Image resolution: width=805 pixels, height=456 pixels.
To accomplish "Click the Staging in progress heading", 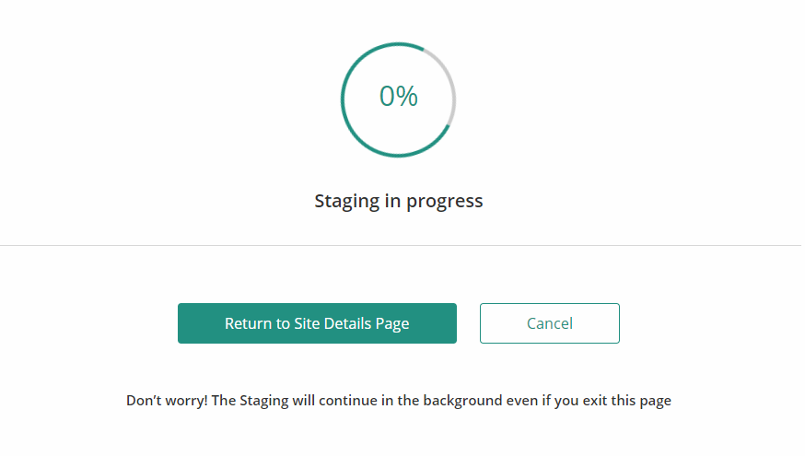I will [x=399, y=201].
